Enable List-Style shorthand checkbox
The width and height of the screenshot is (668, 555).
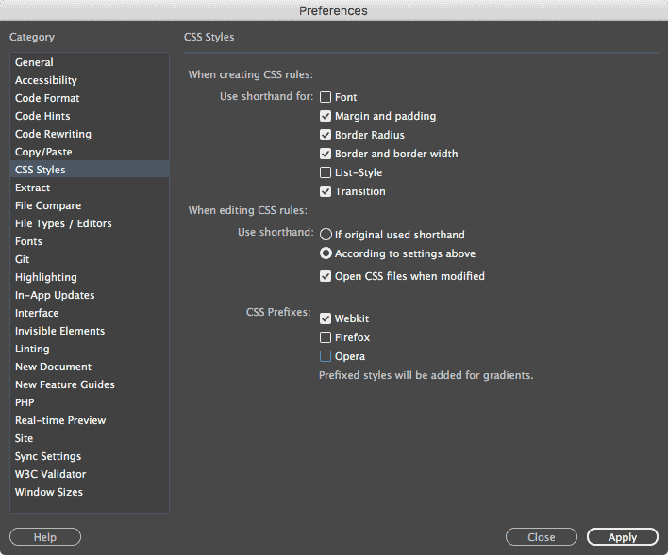click(326, 172)
